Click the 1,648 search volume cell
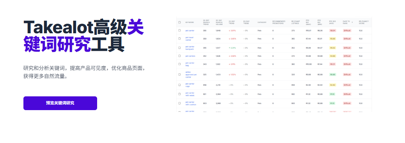 click(x=218, y=31)
